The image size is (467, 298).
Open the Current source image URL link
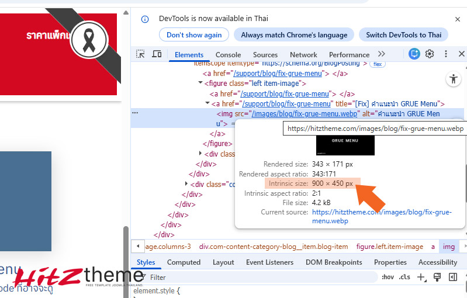point(382,217)
